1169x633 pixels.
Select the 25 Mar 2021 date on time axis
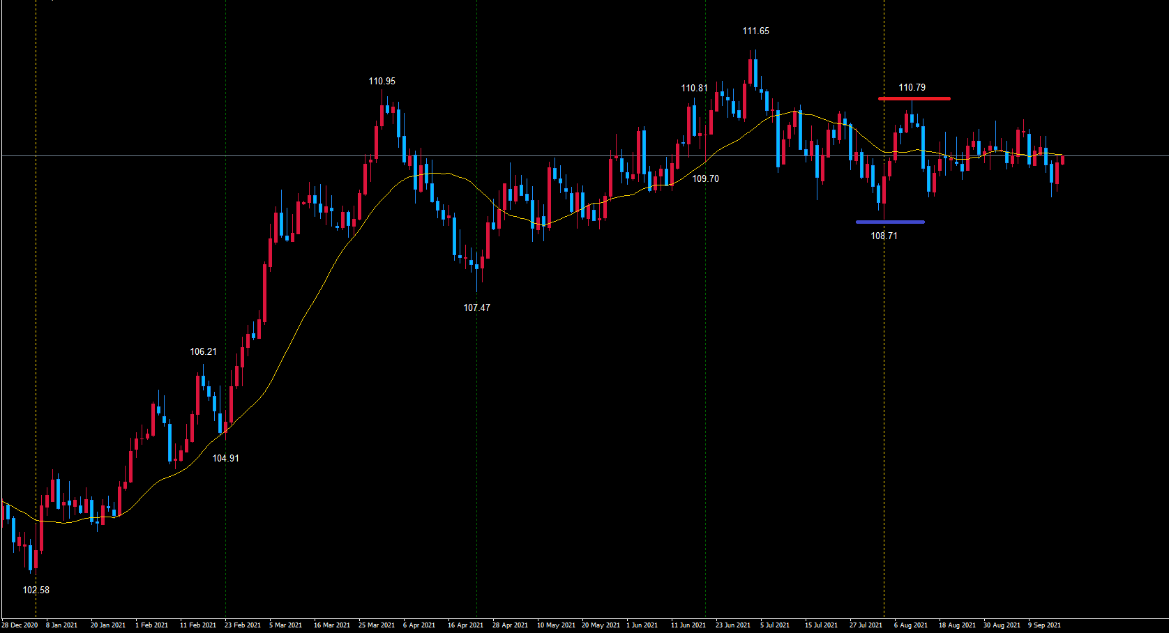pos(376,625)
